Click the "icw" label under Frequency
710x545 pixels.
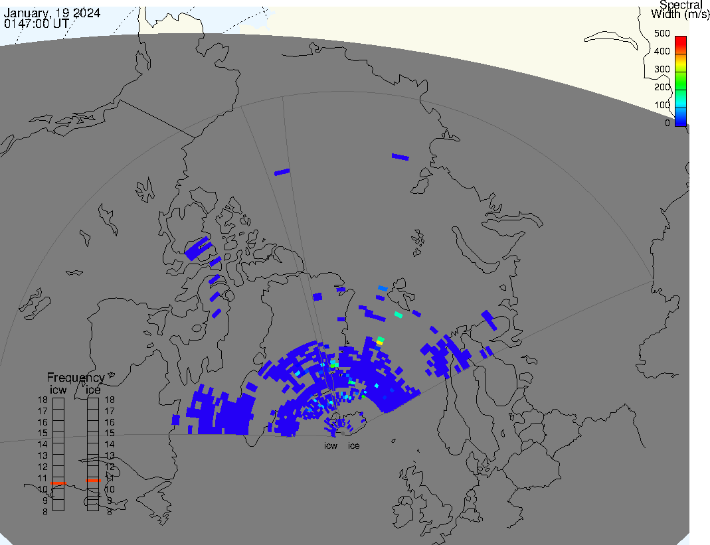tap(58, 390)
